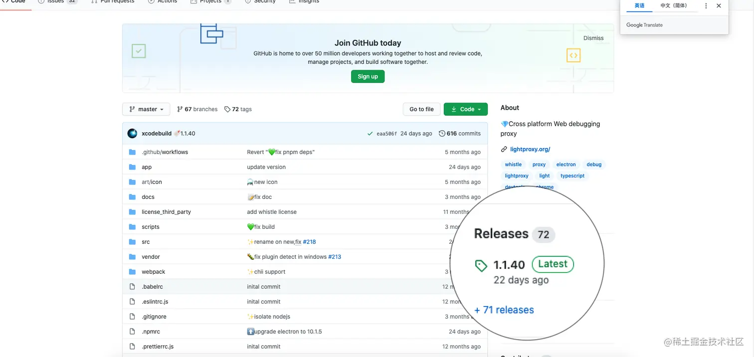This screenshot has height=357, width=754.
Task: Open commit message "update version"
Action: tap(266, 167)
